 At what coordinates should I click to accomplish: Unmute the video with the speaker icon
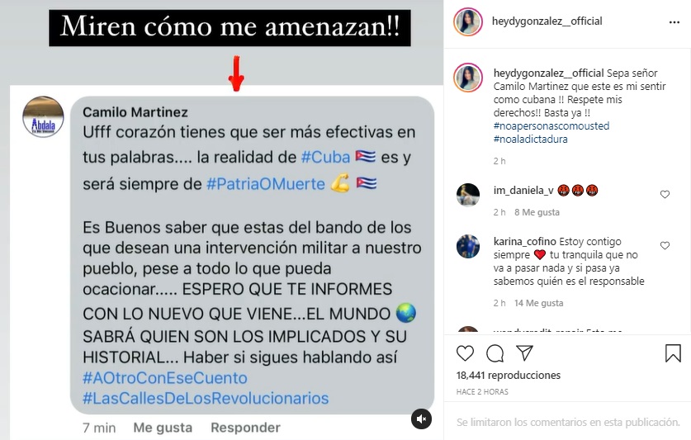point(421,419)
